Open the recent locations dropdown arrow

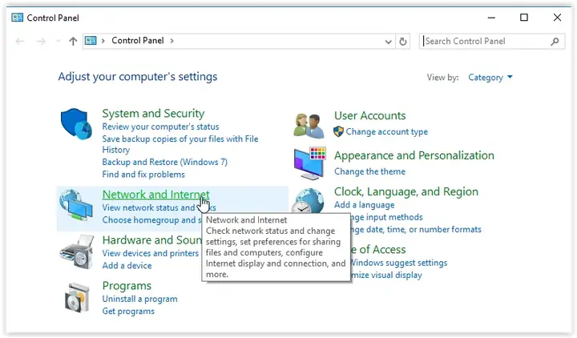[58, 41]
